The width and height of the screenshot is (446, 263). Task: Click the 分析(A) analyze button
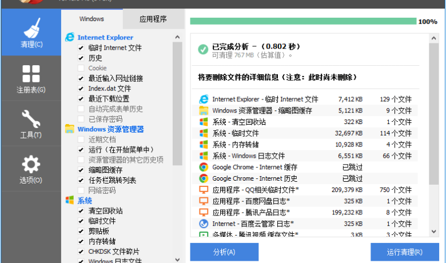click(224, 252)
